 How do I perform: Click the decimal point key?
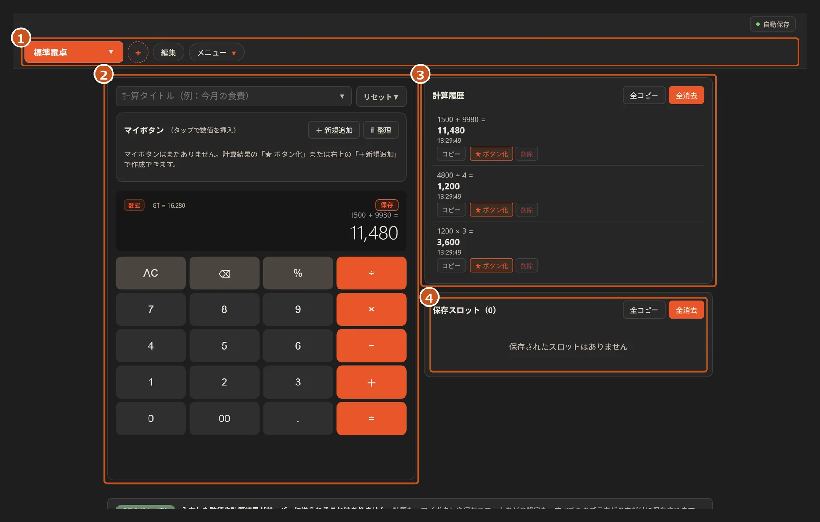click(298, 419)
